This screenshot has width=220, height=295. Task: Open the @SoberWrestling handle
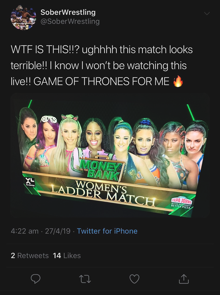click(70, 22)
